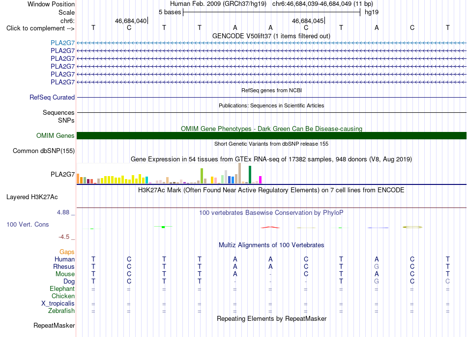
Task: Click the gray C in the Dog row
Action: [x=448, y=281]
